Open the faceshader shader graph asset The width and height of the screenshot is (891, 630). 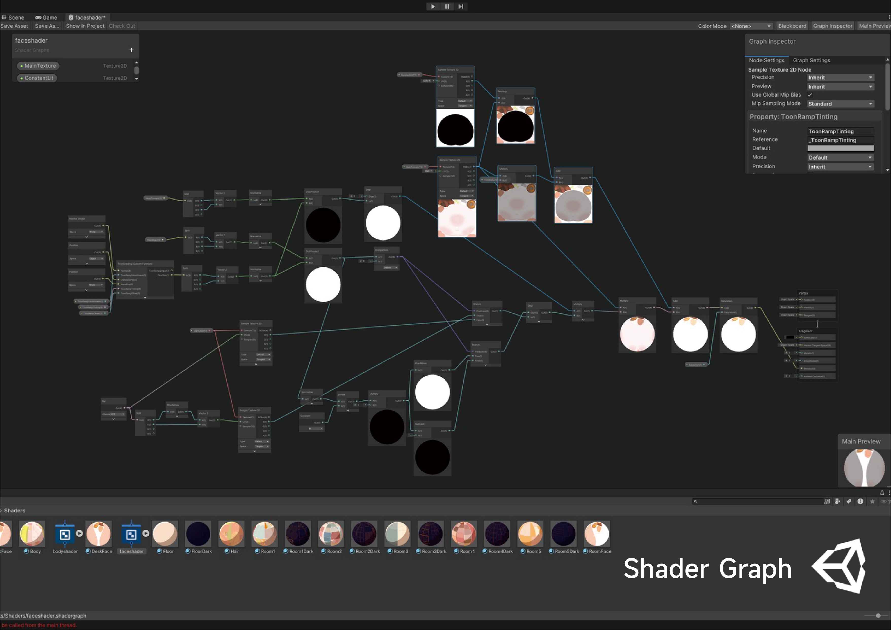[x=132, y=535]
